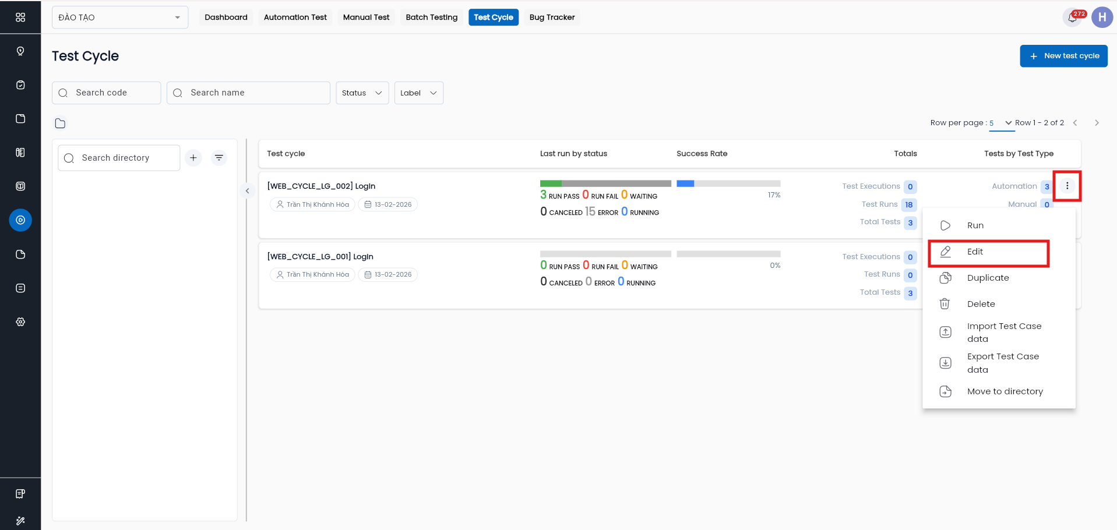Collapse the directory panel with chevron

coord(248,191)
